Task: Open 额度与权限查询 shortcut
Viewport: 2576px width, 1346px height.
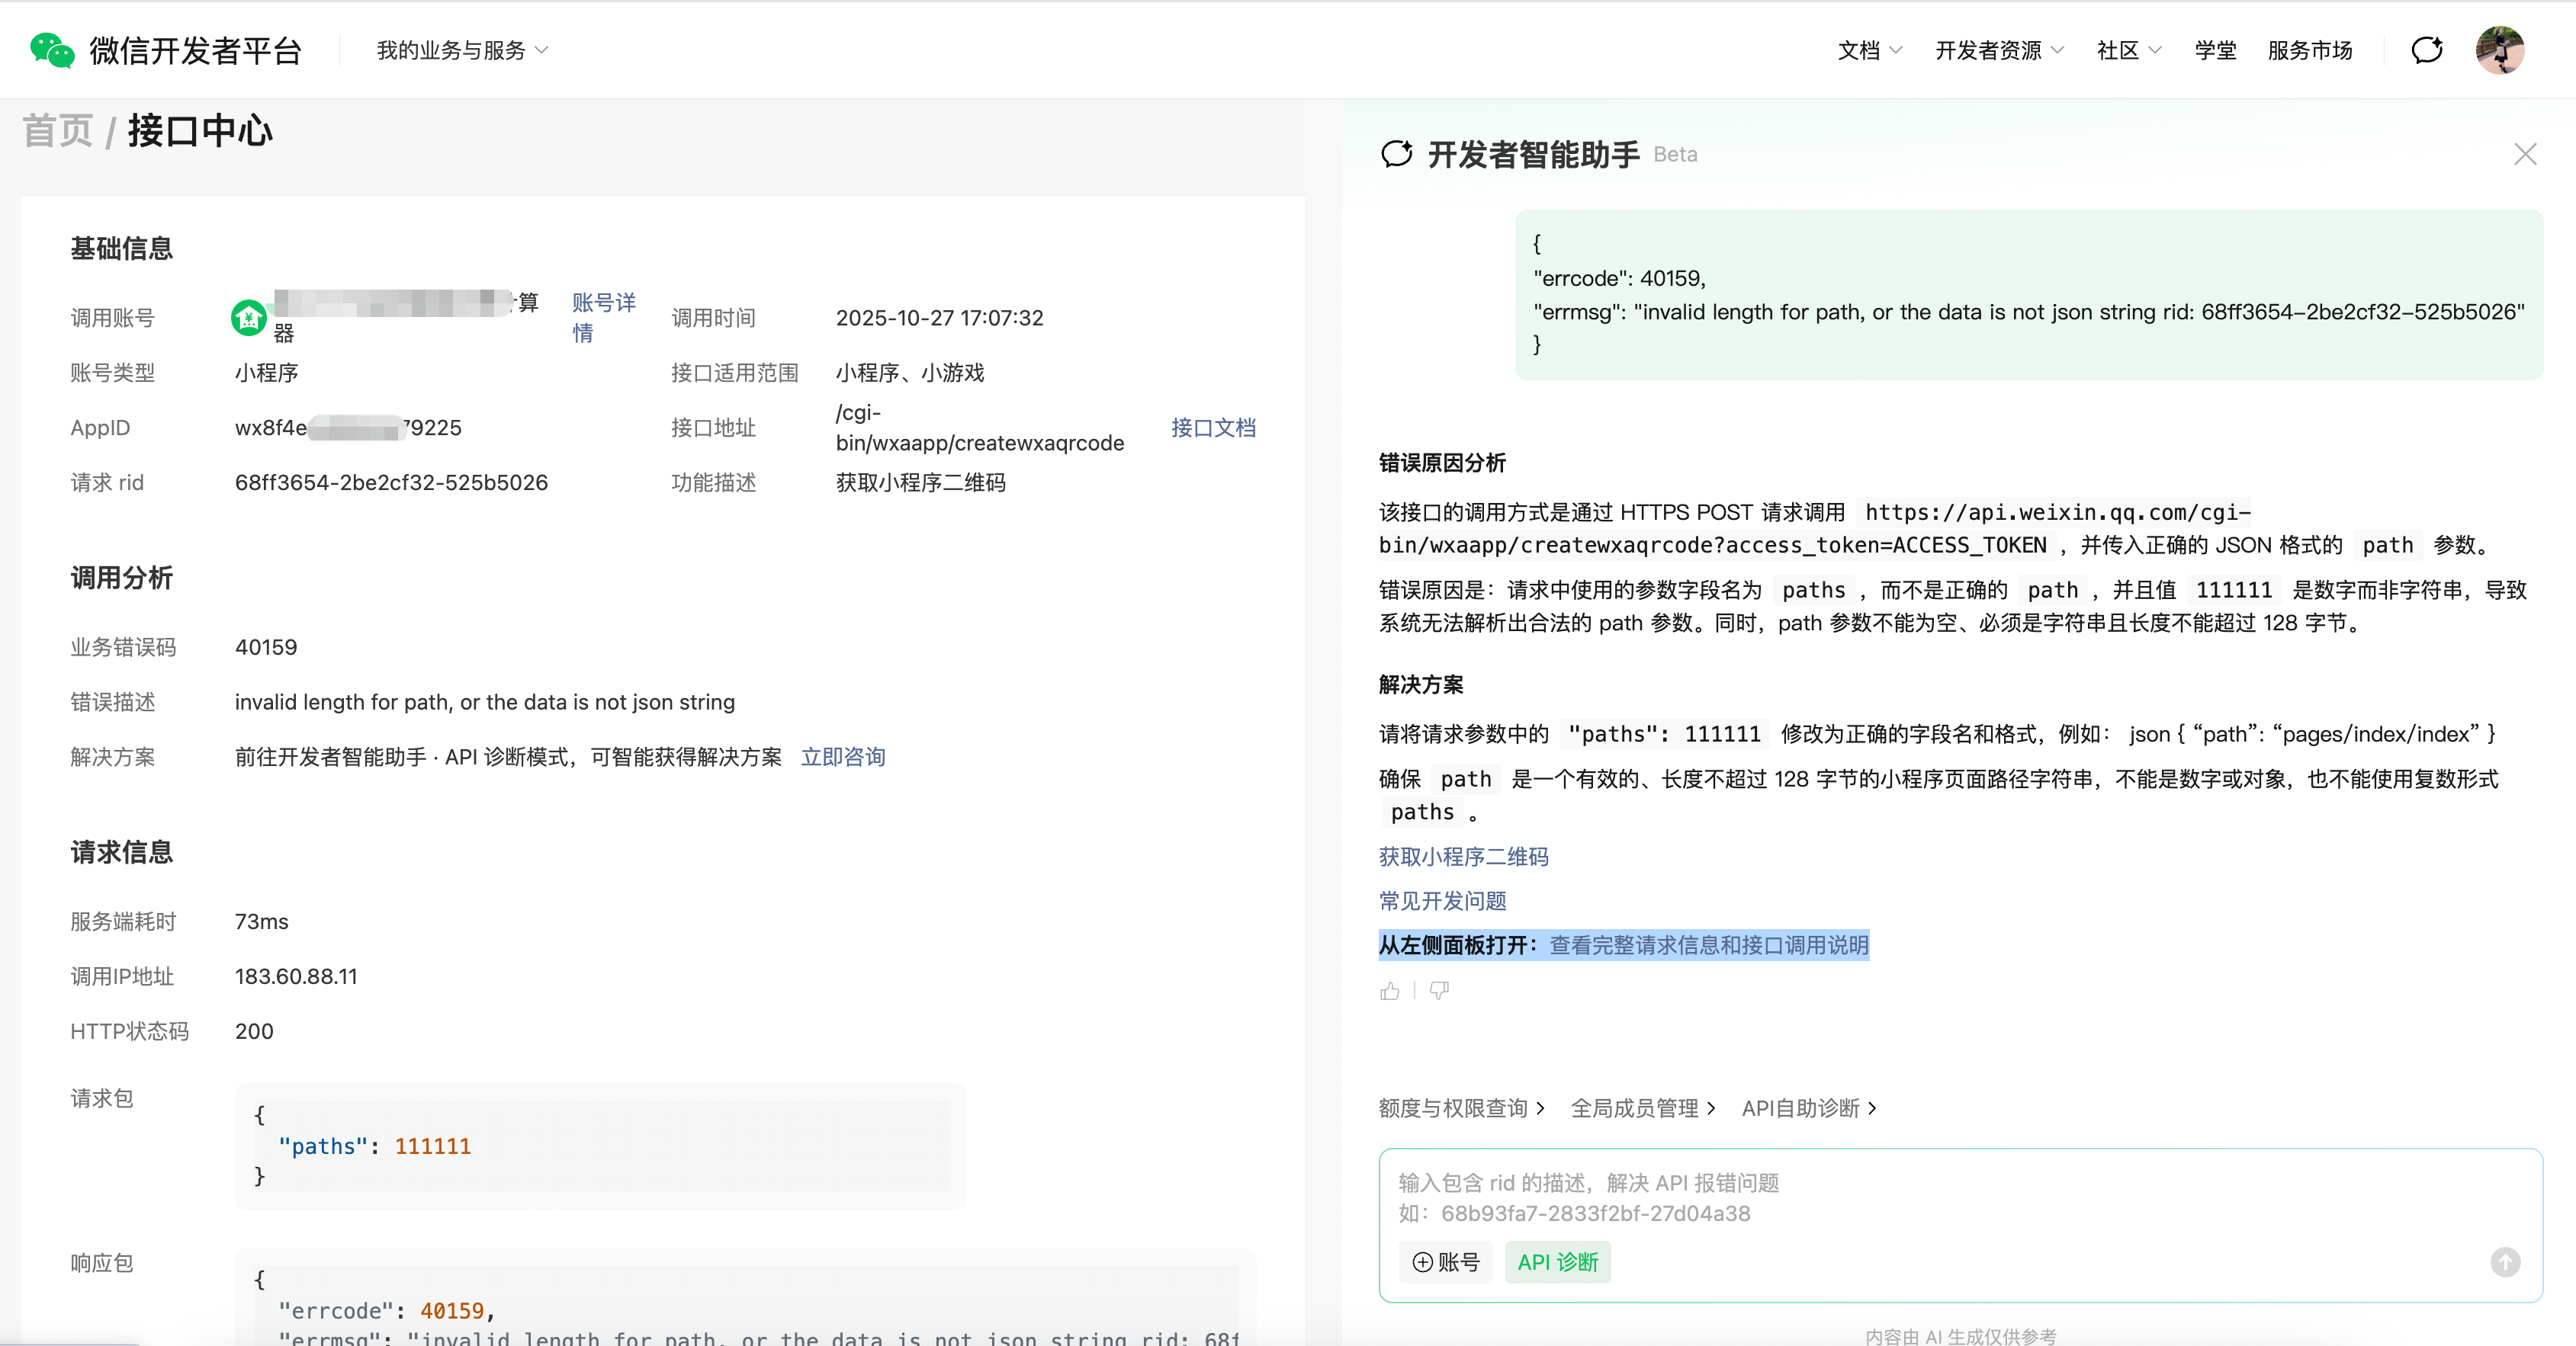Action: tap(1461, 1108)
